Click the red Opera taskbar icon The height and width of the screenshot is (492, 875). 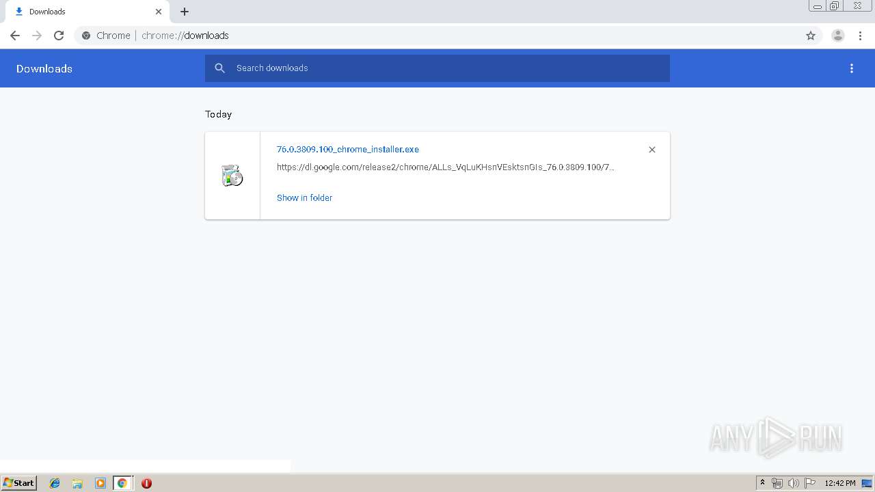pos(146,483)
